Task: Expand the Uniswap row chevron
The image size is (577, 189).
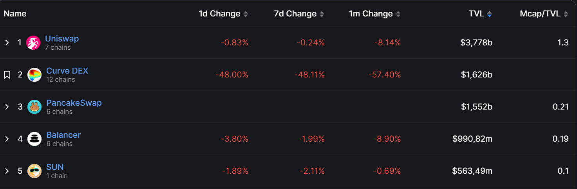Action: 7,43
